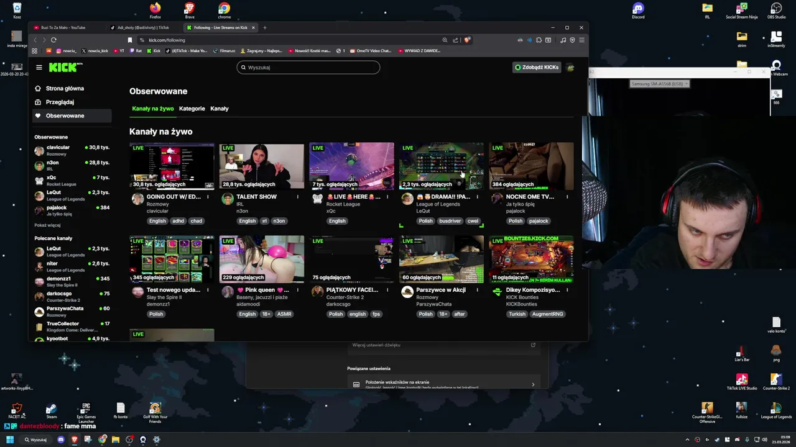The width and height of the screenshot is (796, 447).
Task: Open the LeQut DRAMA stream thumbnail
Action: (442, 166)
